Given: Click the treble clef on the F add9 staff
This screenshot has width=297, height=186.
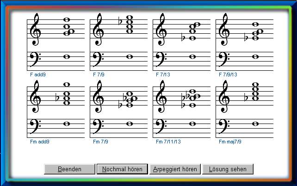Looking at the screenshot, I should pyautogui.click(x=35, y=29).
